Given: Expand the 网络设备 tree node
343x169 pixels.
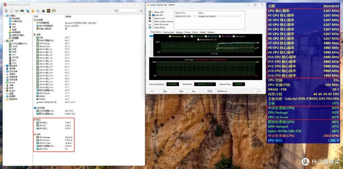Looking at the screenshot, I should pos(4,79).
